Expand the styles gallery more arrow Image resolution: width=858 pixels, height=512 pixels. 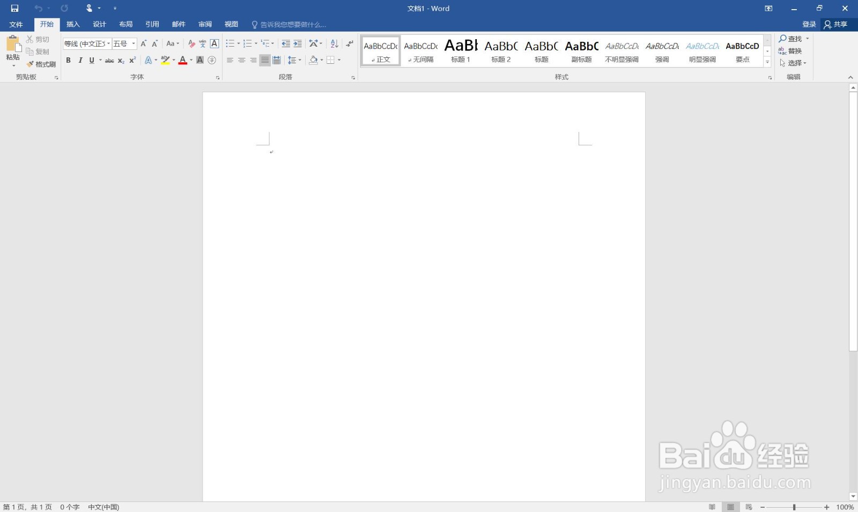pyautogui.click(x=767, y=62)
